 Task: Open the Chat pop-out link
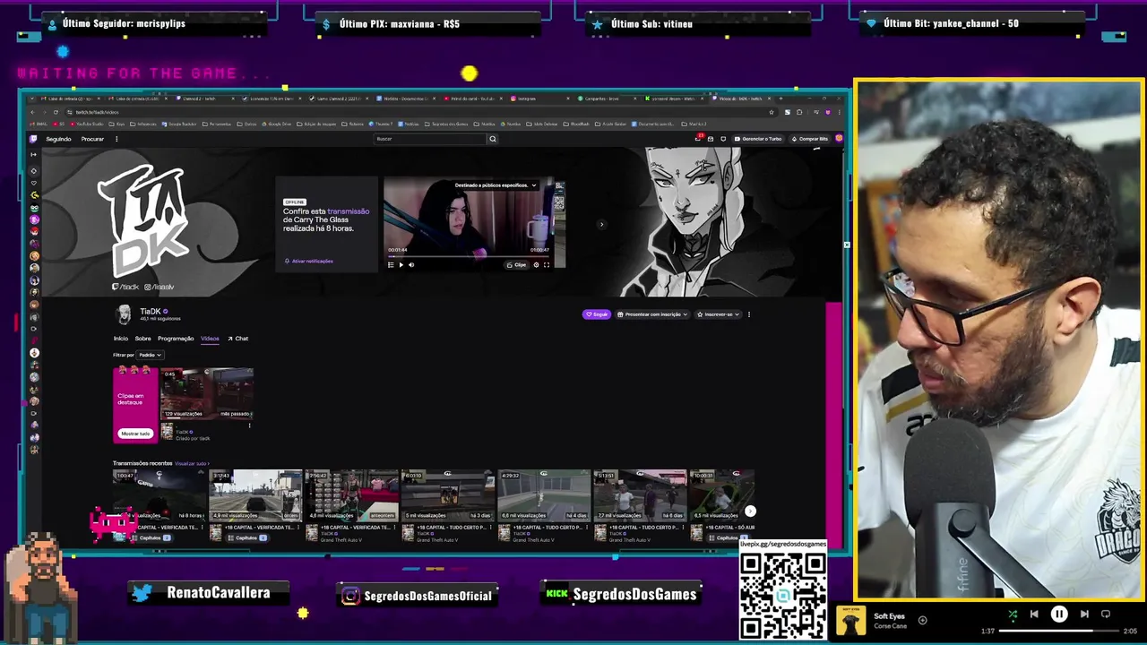click(237, 339)
